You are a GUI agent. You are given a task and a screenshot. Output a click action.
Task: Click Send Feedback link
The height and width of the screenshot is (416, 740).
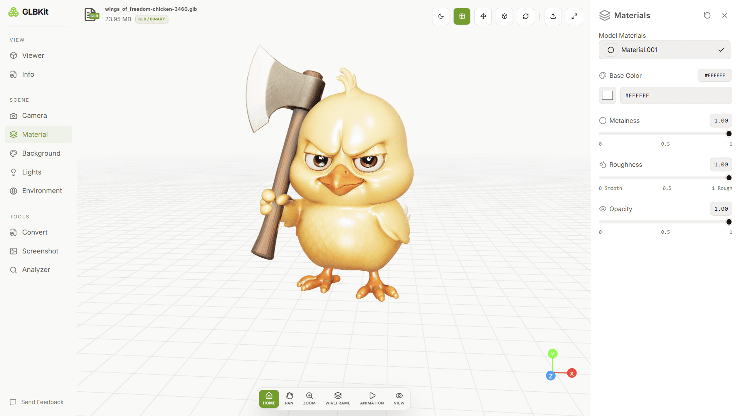37,402
